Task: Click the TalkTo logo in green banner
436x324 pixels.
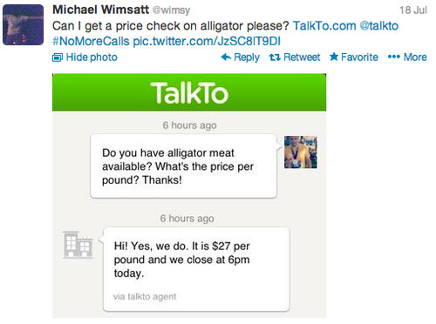Action: coord(189,93)
